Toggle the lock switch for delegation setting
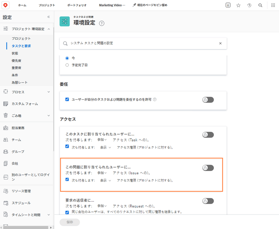The image size is (279, 229). pos(208,100)
